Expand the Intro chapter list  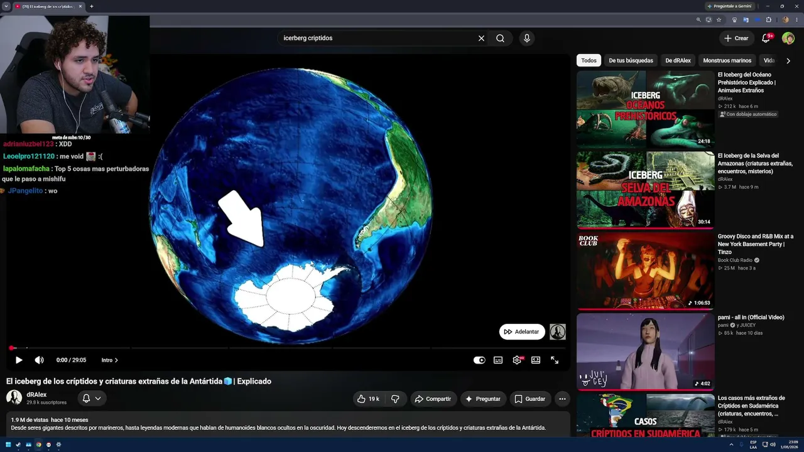click(110, 360)
